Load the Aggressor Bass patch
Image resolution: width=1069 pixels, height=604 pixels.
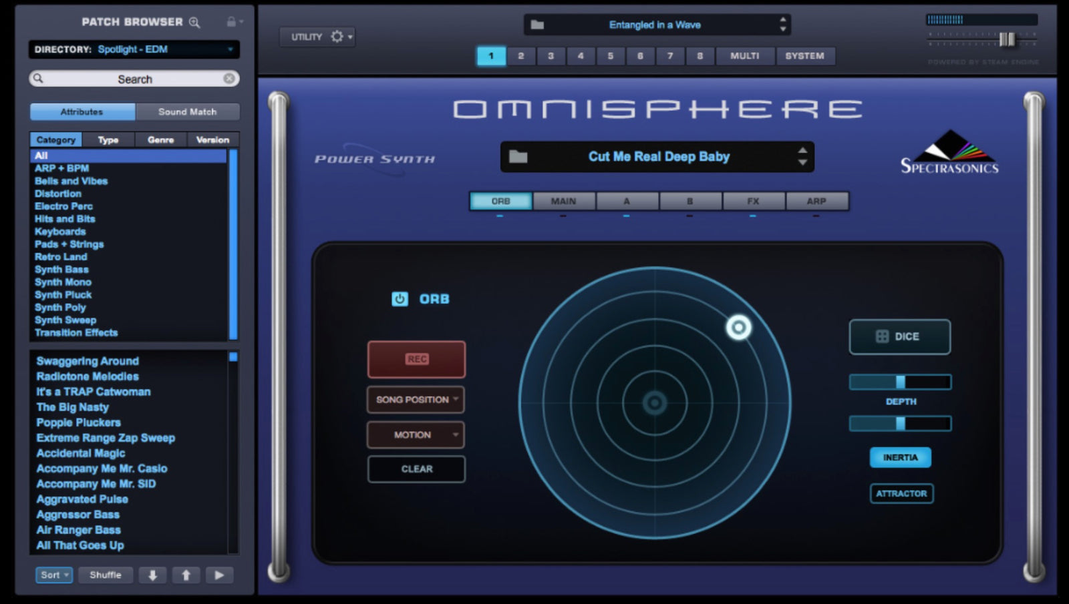[x=78, y=515]
